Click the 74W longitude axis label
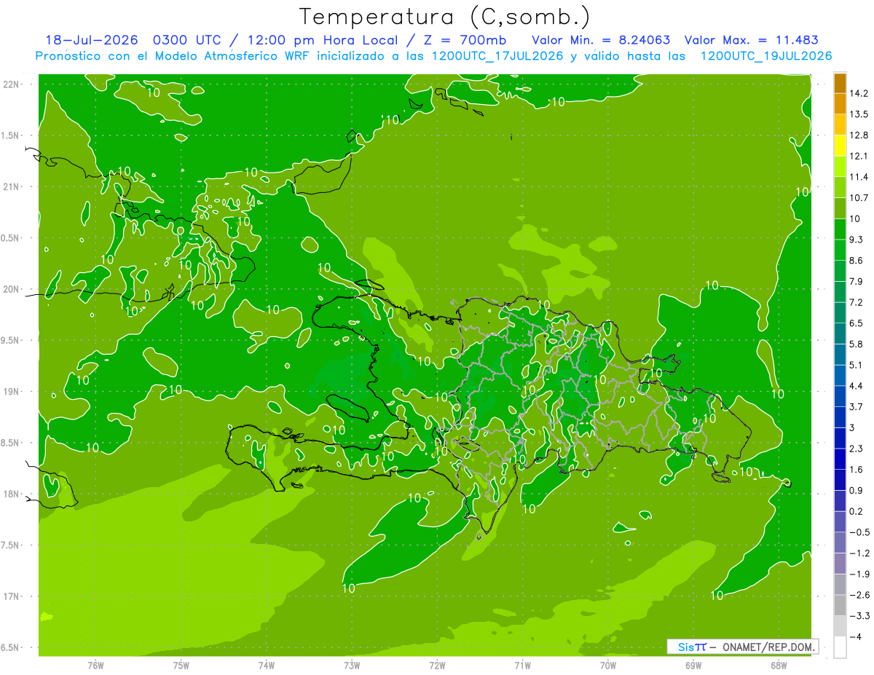The height and width of the screenshot is (675, 874). click(x=266, y=665)
